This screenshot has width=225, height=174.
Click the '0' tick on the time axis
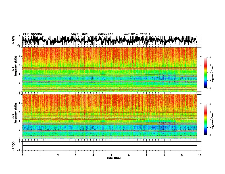(x=22, y=155)
